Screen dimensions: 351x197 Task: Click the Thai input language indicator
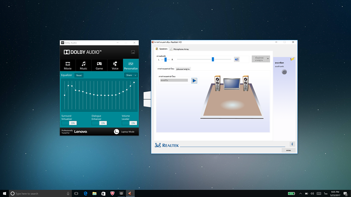tap(326, 193)
